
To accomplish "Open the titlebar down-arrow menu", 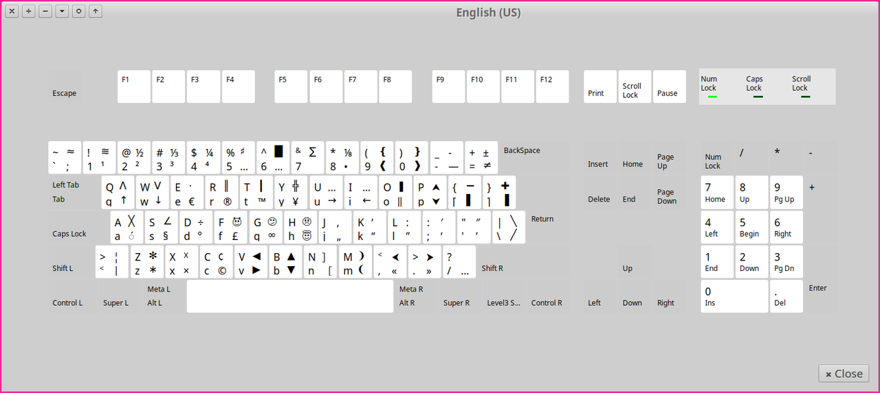I will coord(62,11).
